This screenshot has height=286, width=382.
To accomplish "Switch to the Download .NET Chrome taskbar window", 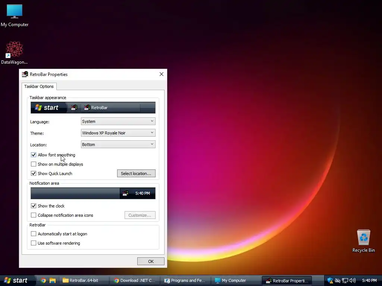I will coord(135,280).
